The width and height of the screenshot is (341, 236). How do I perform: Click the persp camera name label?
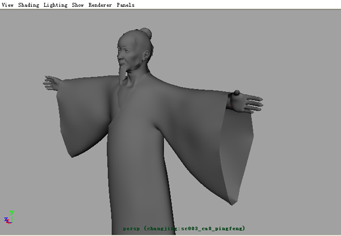(184, 229)
